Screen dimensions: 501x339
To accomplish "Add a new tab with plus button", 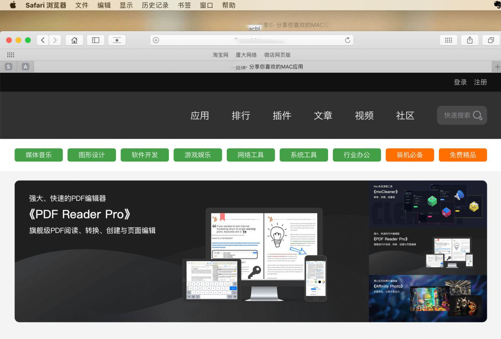I will pyautogui.click(x=497, y=67).
